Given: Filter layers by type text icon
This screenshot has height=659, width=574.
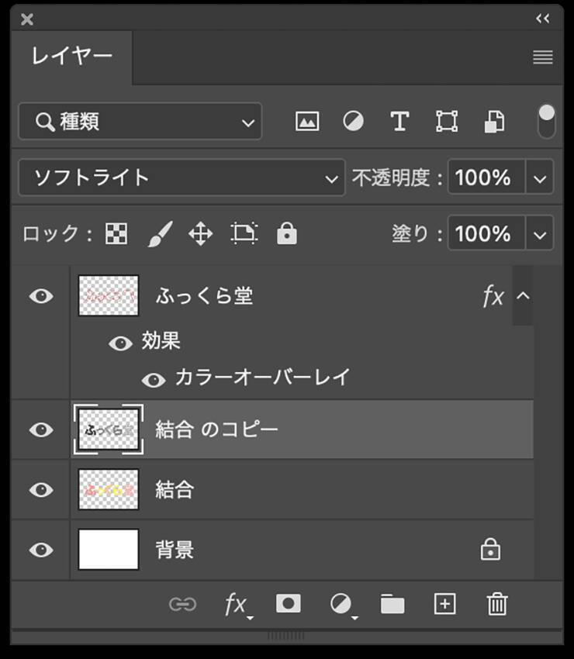Looking at the screenshot, I should pyautogui.click(x=399, y=122).
